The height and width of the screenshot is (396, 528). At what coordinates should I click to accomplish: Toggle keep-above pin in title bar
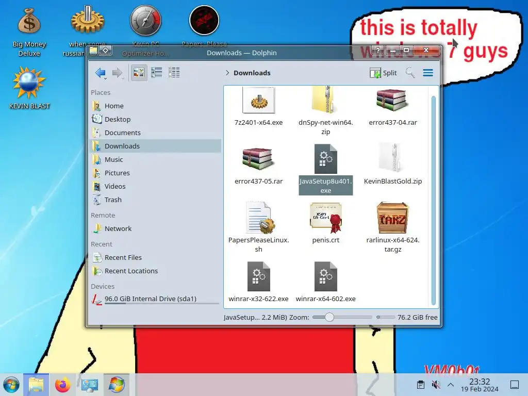(x=105, y=51)
